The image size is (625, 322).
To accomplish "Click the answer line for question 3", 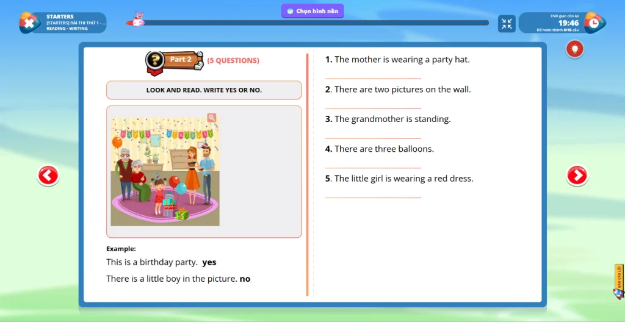I will coord(373,134).
